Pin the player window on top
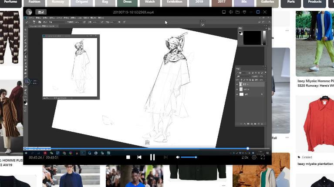Viewport: 334px width, 187px height. point(231,12)
